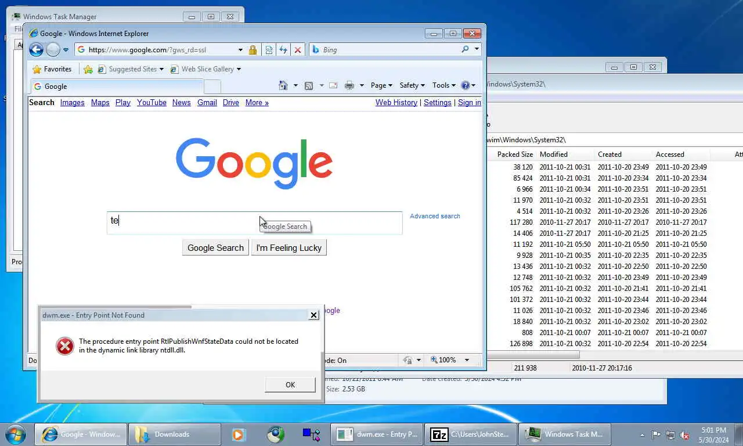Image resolution: width=743 pixels, height=446 pixels.
Task: Open the Favorites star button
Action: point(52,69)
